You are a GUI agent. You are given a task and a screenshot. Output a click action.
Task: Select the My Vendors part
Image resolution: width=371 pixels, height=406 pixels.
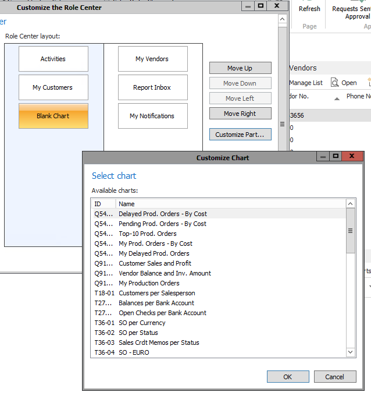click(x=152, y=59)
